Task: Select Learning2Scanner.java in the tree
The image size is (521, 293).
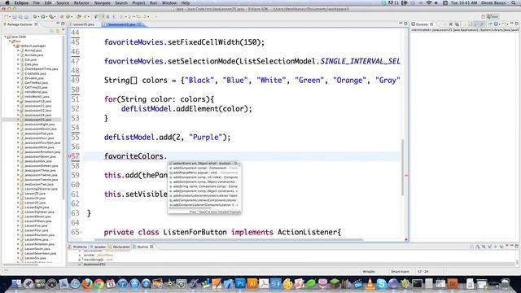Action: pyautogui.click(x=41, y=189)
